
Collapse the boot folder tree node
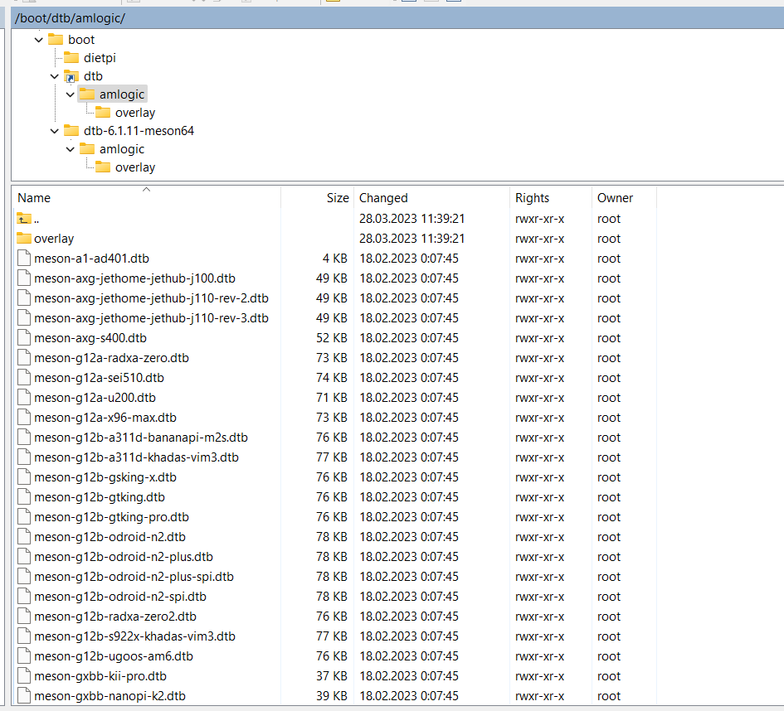point(39,40)
